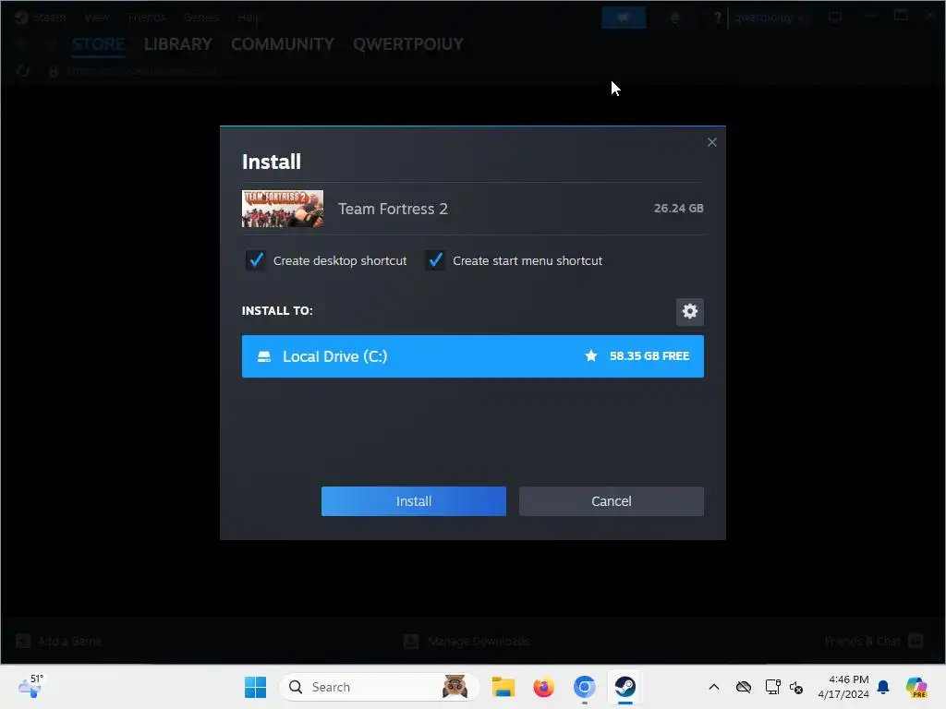Open Copilot preview icon in taskbar
This screenshot has height=709, width=946.
(916, 687)
